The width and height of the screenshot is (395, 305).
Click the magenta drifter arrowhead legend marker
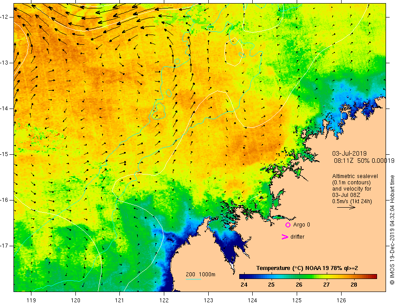[x=285, y=237]
